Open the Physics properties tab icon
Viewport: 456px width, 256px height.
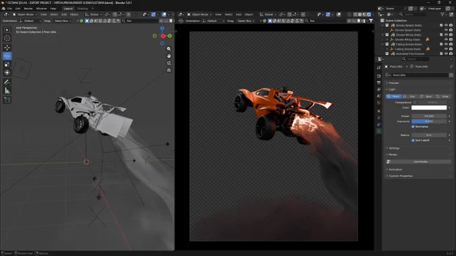coord(379,118)
